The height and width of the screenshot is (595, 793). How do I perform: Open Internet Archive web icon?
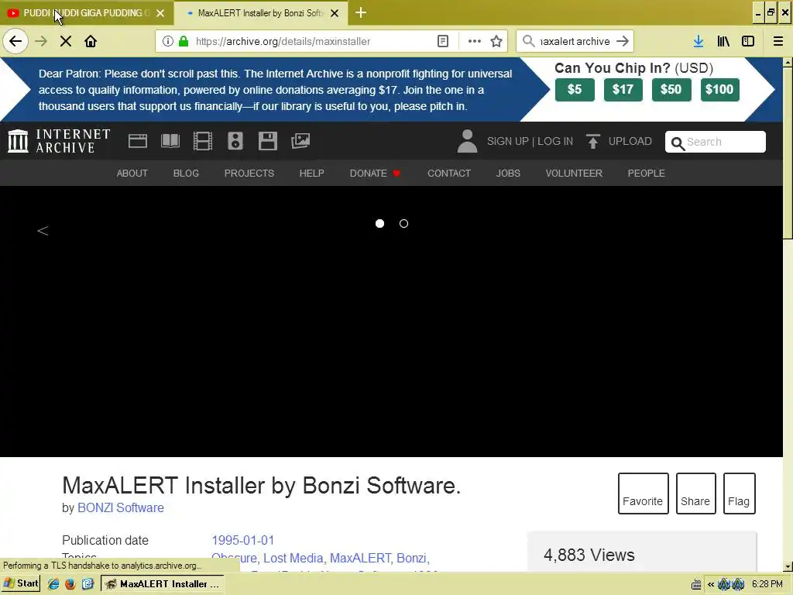[138, 141]
